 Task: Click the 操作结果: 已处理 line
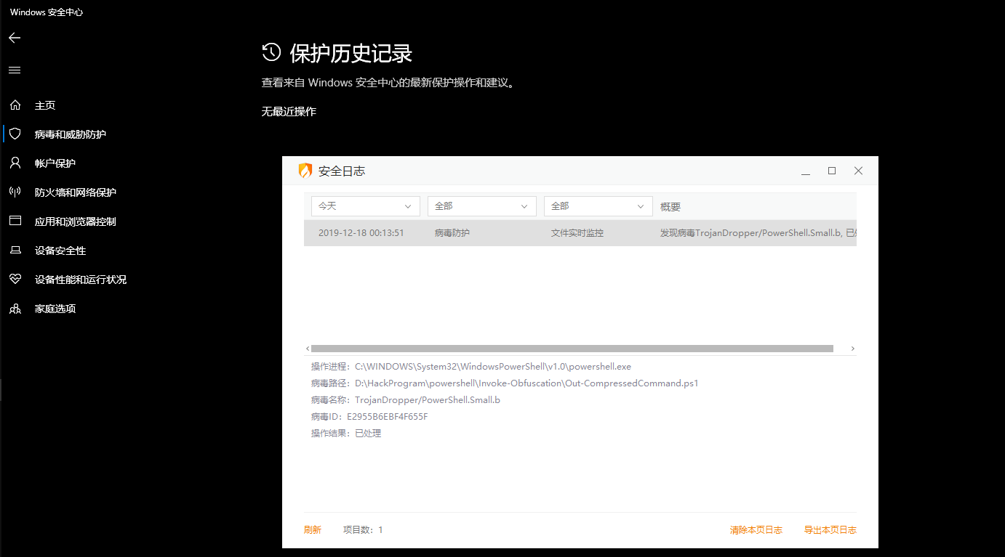pyautogui.click(x=346, y=434)
